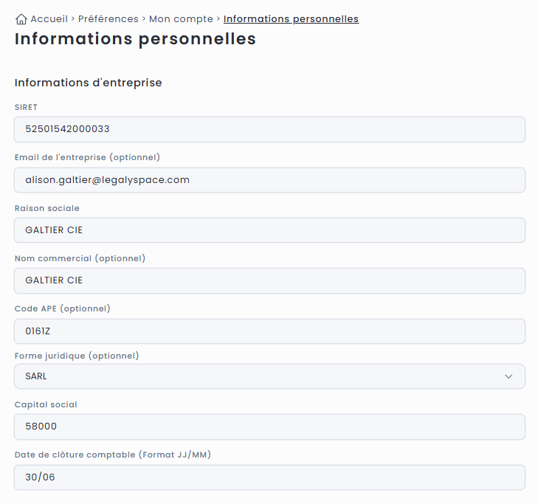Focus the Date de clôture comptable field
This screenshot has height=504, width=538.
click(x=269, y=477)
